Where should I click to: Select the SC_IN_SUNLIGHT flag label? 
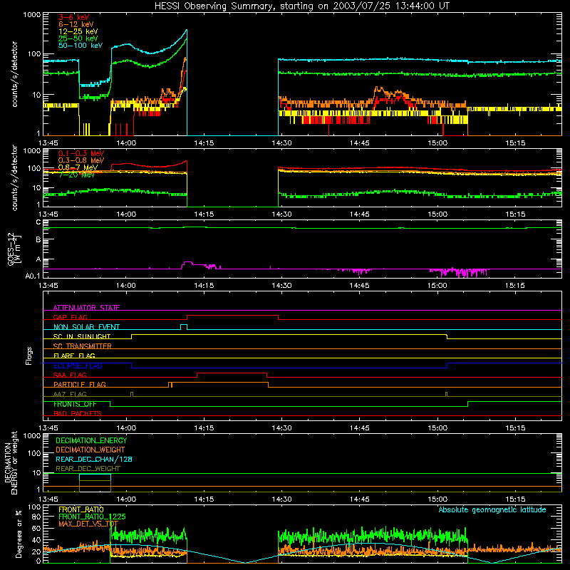point(82,336)
